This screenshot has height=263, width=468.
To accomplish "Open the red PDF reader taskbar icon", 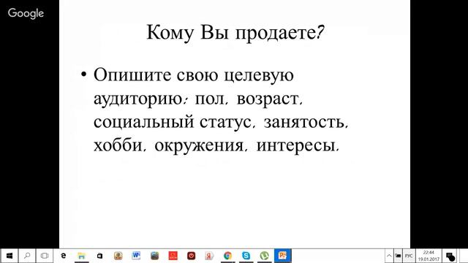I will pos(173,256).
